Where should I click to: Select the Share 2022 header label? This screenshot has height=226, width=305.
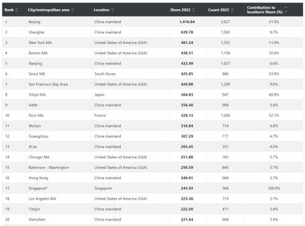pyautogui.click(x=180, y=10)
